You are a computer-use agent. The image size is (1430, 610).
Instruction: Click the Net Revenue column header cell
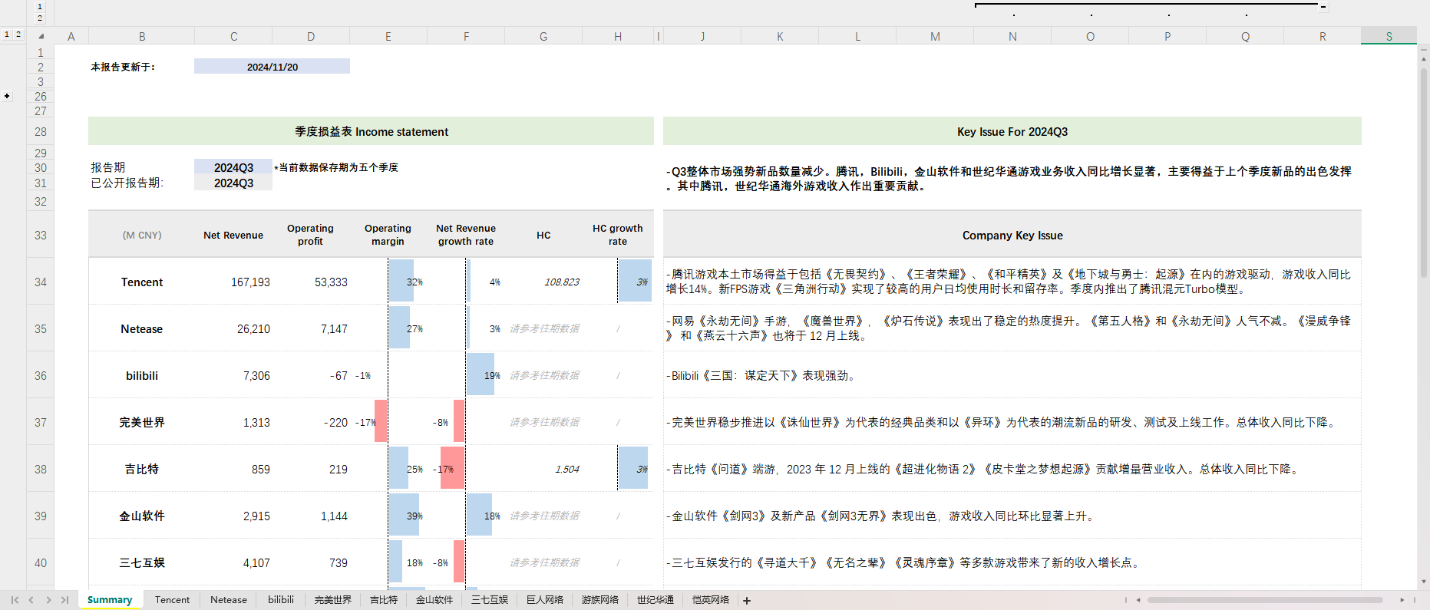coord(233,235)
